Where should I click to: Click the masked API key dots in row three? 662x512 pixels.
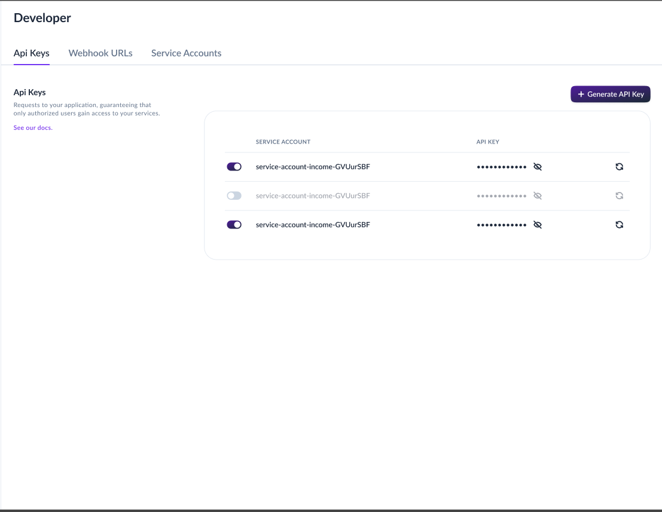[502, 224]
